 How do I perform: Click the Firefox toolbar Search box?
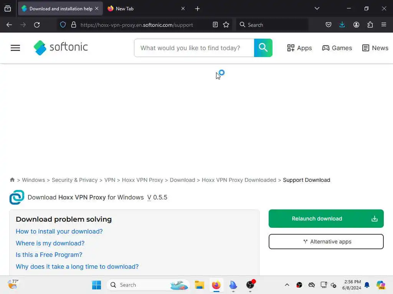[272, 25]
